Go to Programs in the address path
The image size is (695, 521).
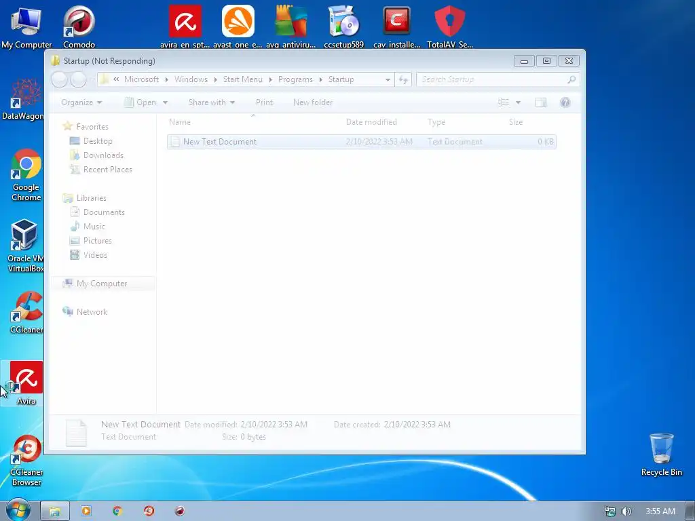click(x=295, y=79)
